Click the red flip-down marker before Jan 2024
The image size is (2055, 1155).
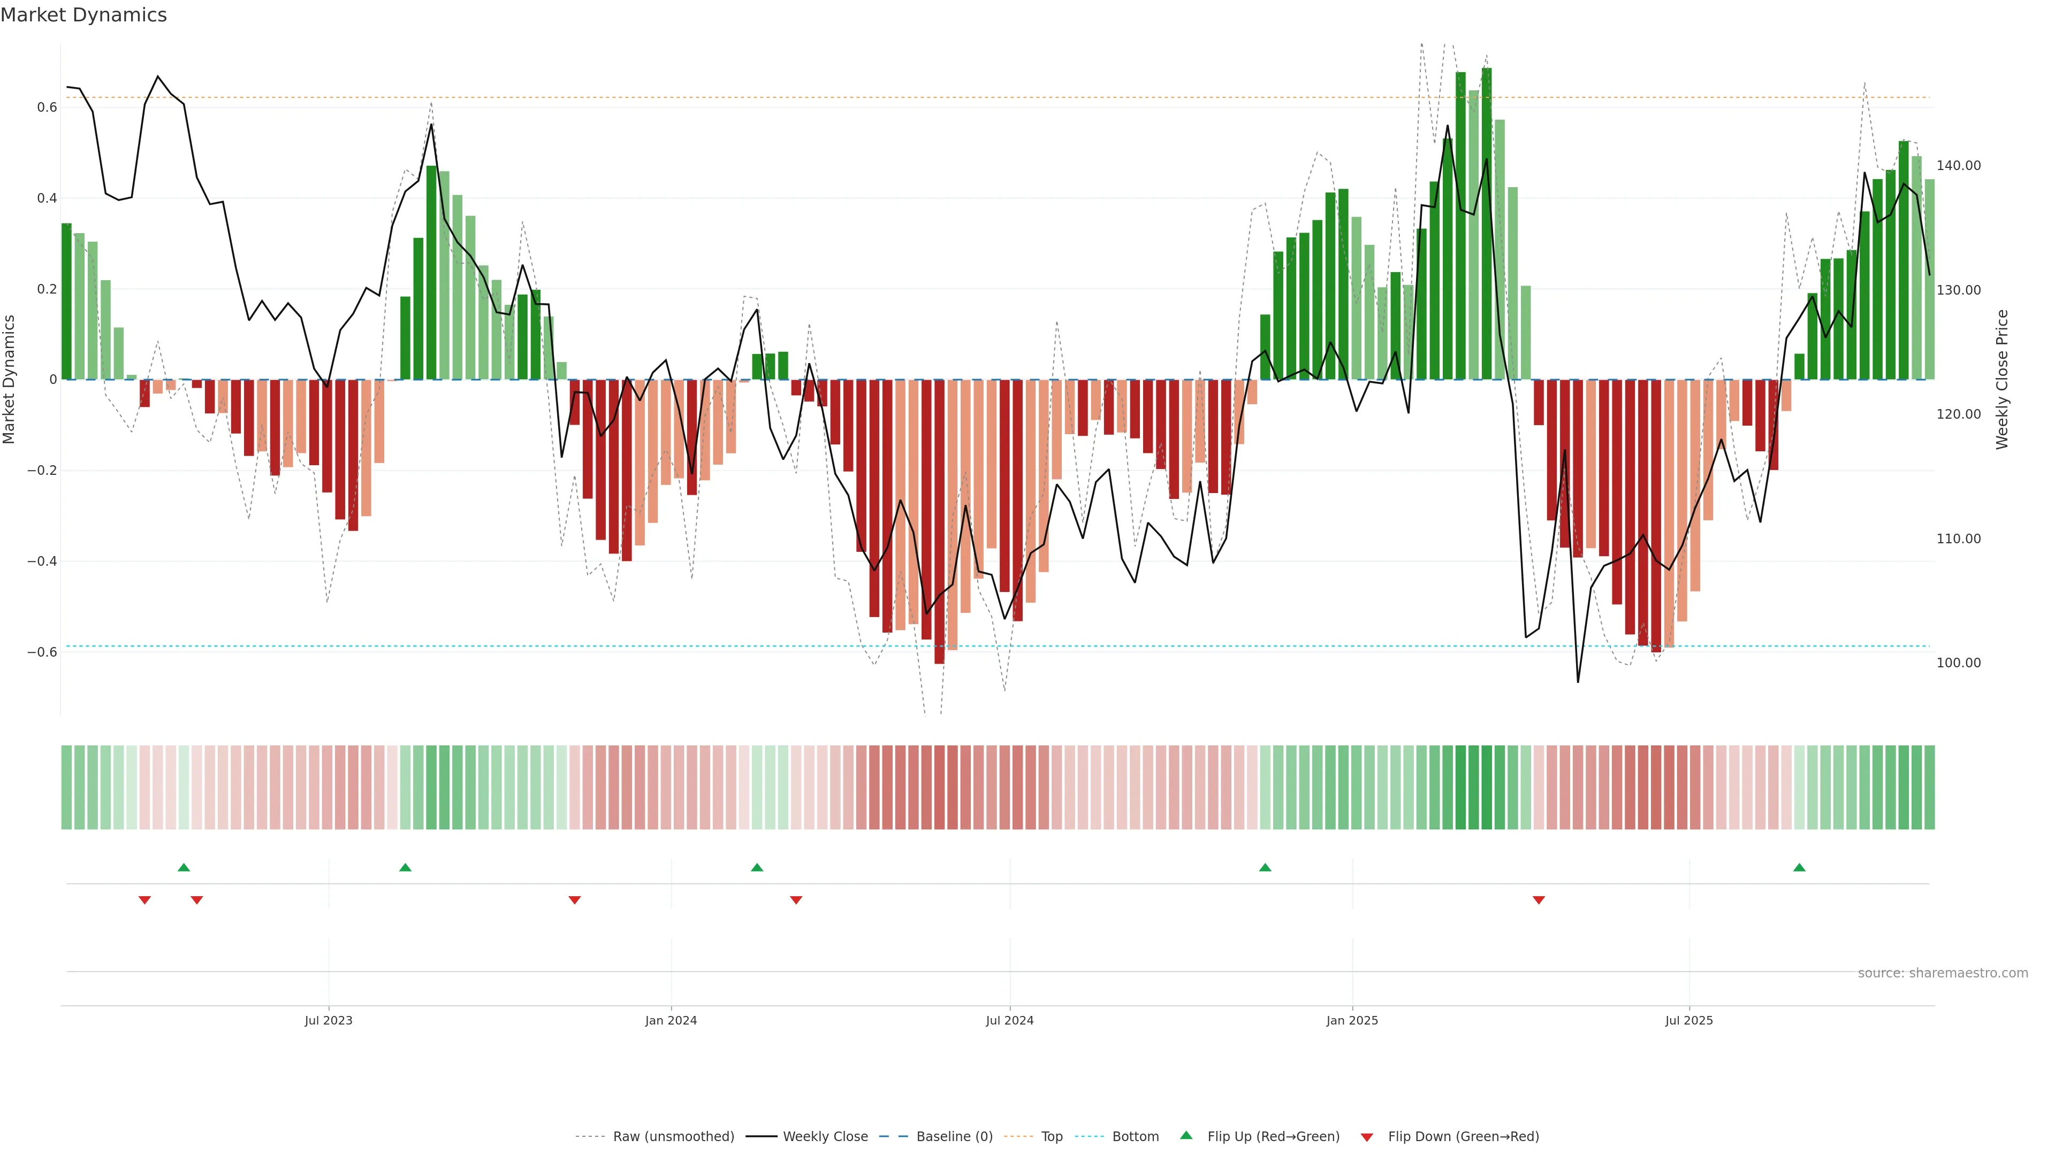click(x=574, y=900)
